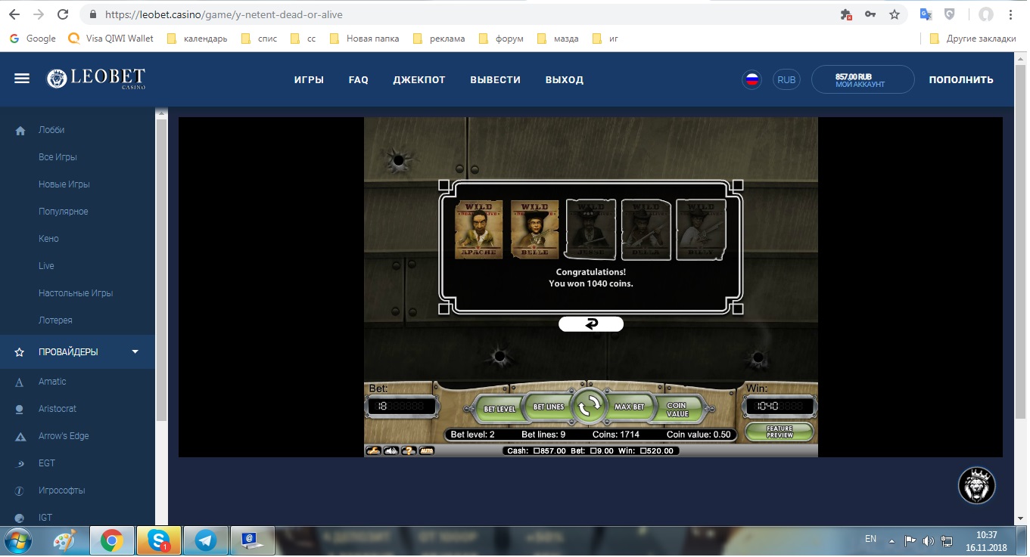This screenshot has width=1030, height=557.
Task: Open the Chrome profile avatar
Action: 985,14
